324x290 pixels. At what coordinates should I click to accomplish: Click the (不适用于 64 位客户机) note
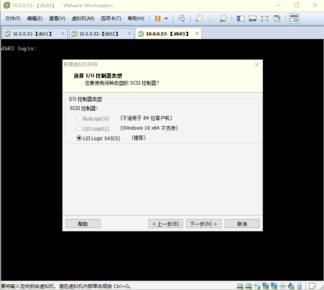pos(146,118)
